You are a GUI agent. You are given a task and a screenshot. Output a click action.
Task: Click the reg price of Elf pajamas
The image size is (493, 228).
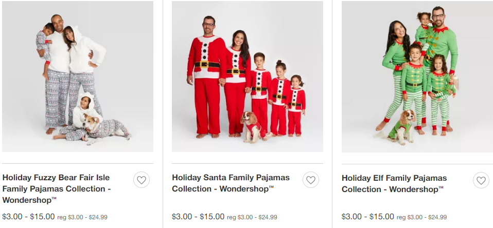point(422,217)
